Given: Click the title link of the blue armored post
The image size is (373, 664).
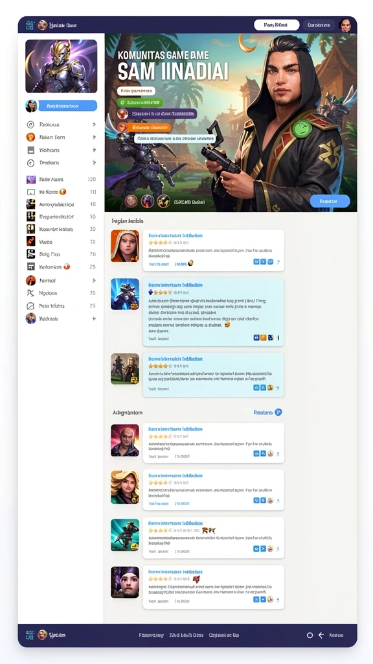Looking at the screenshot, I should pyautogui.click(x=175, y=285).
